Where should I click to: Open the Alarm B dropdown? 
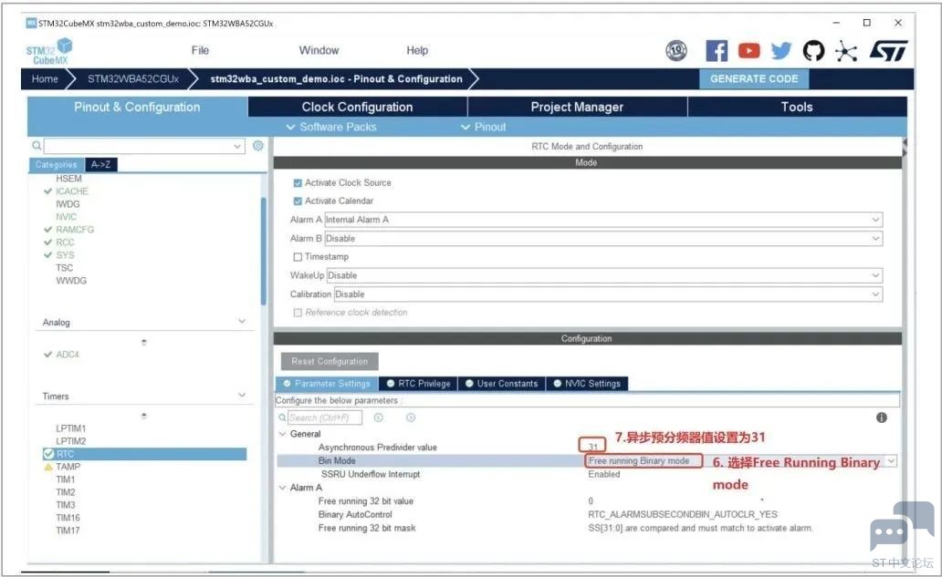[603, 238]
